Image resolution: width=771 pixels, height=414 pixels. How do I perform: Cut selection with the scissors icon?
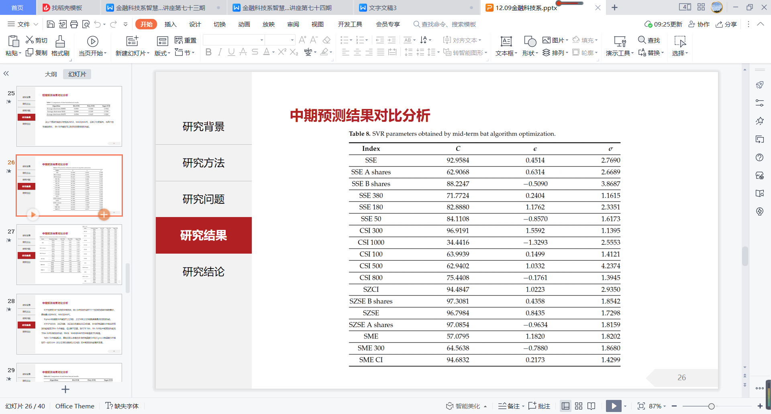click(x=30, y=40)
